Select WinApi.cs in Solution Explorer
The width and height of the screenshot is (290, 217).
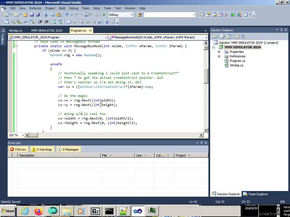click(236, 65)
